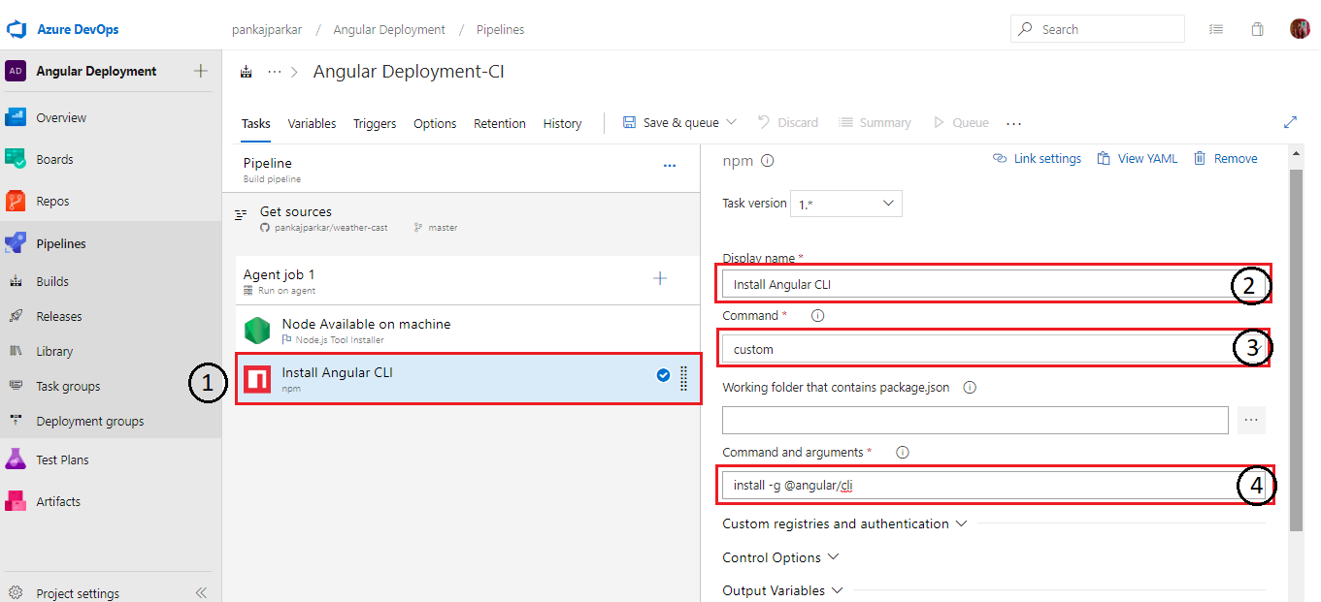
Task: Open Task groups from sidebar
Action: pyautogui.click(x=67, y=386)
